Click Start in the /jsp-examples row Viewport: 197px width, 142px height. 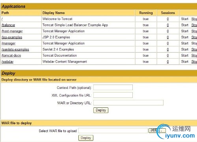pyautogui.click(x=185, y=37)
